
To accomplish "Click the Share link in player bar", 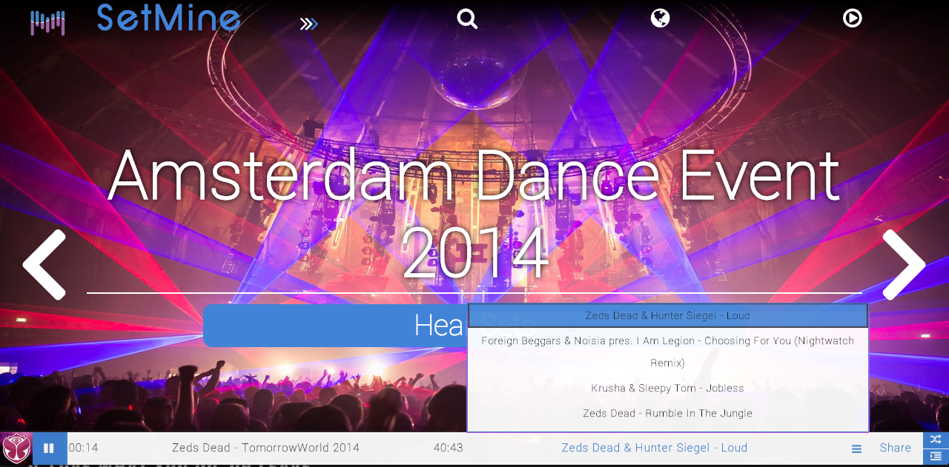I will (895, 448).
